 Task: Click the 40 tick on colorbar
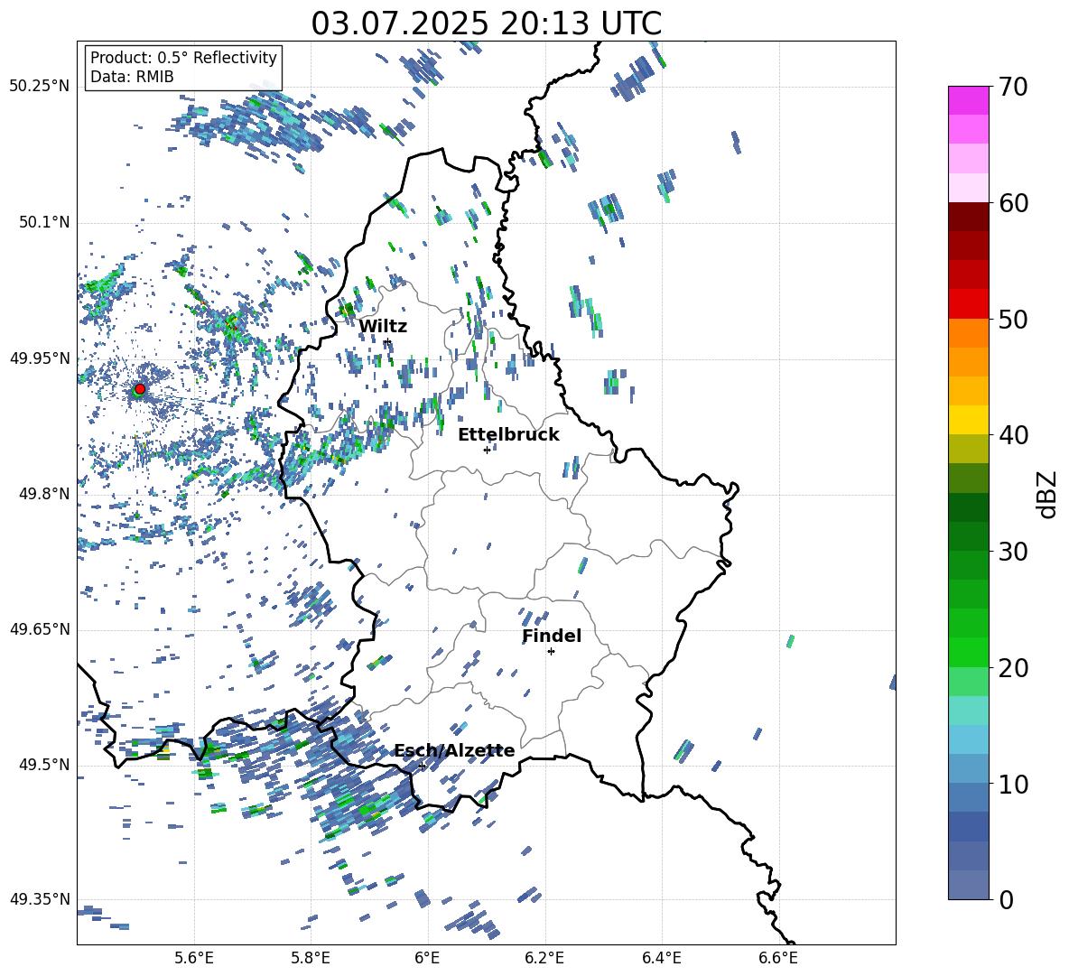(x=1013, y=435)
